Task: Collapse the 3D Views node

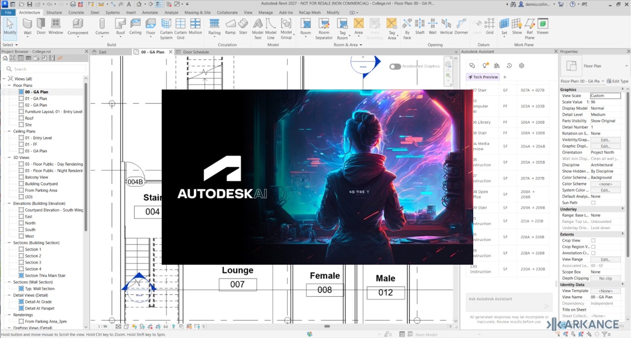Action: tap(9, 157)
